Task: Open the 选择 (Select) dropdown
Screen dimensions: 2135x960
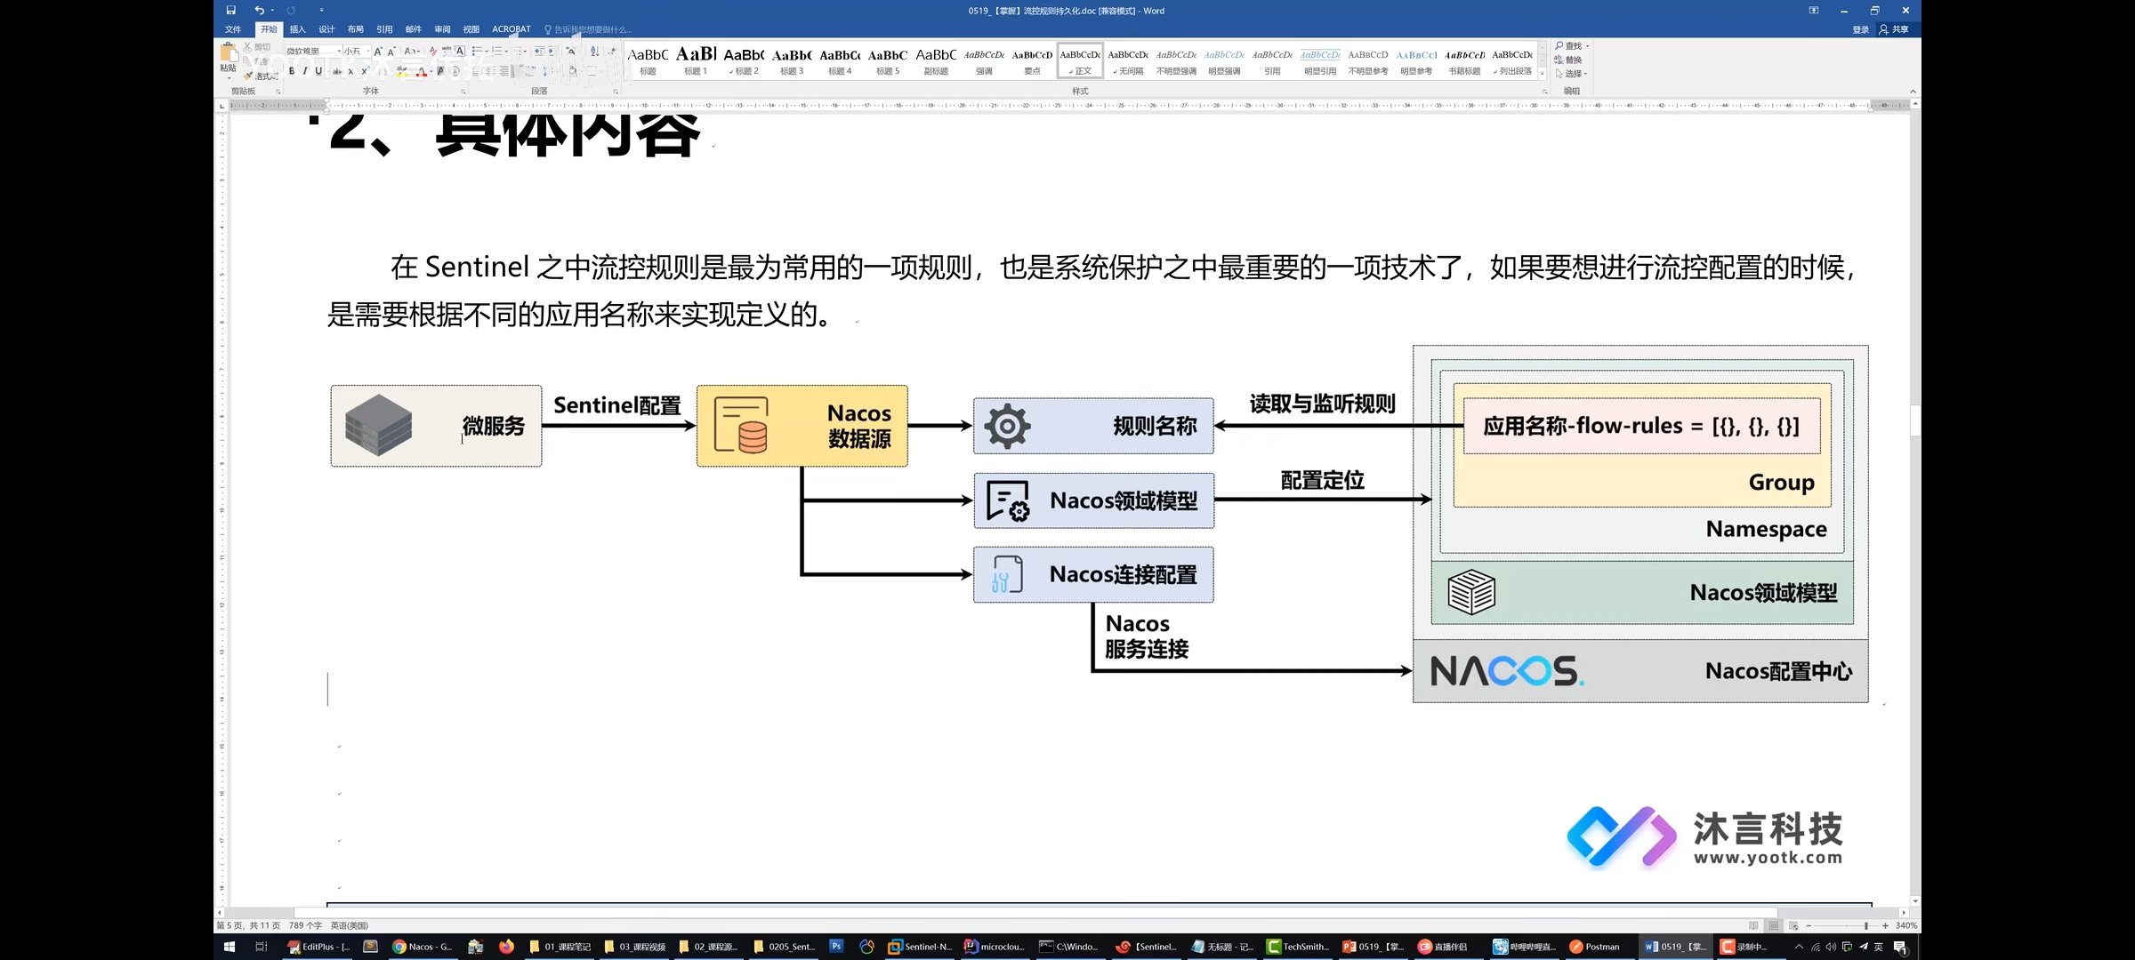Action: [x=1571, y=74]
